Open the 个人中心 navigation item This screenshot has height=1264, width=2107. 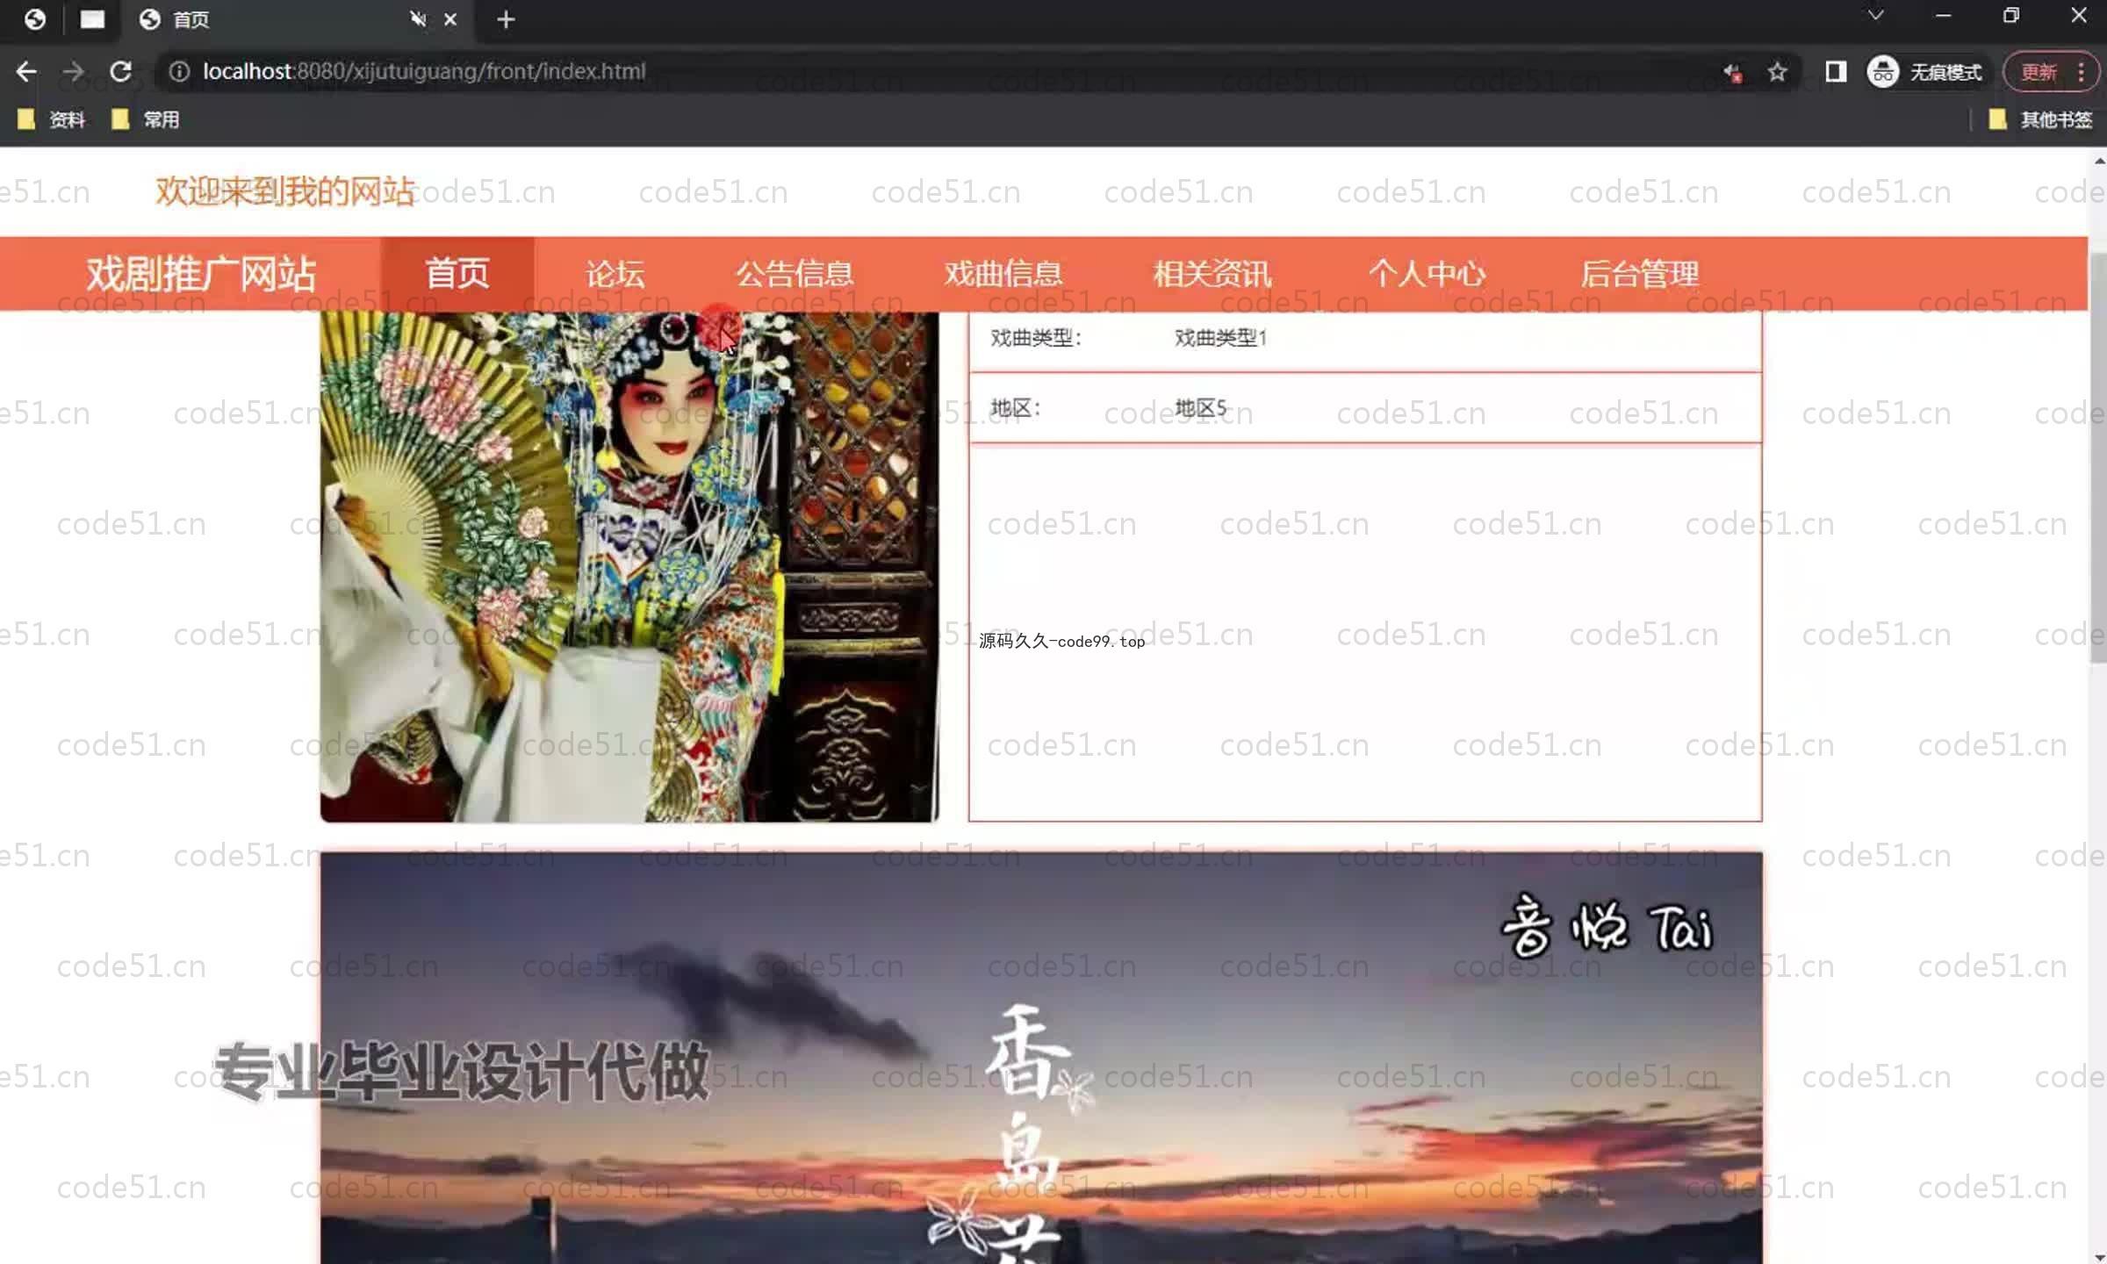[1427, 274]
